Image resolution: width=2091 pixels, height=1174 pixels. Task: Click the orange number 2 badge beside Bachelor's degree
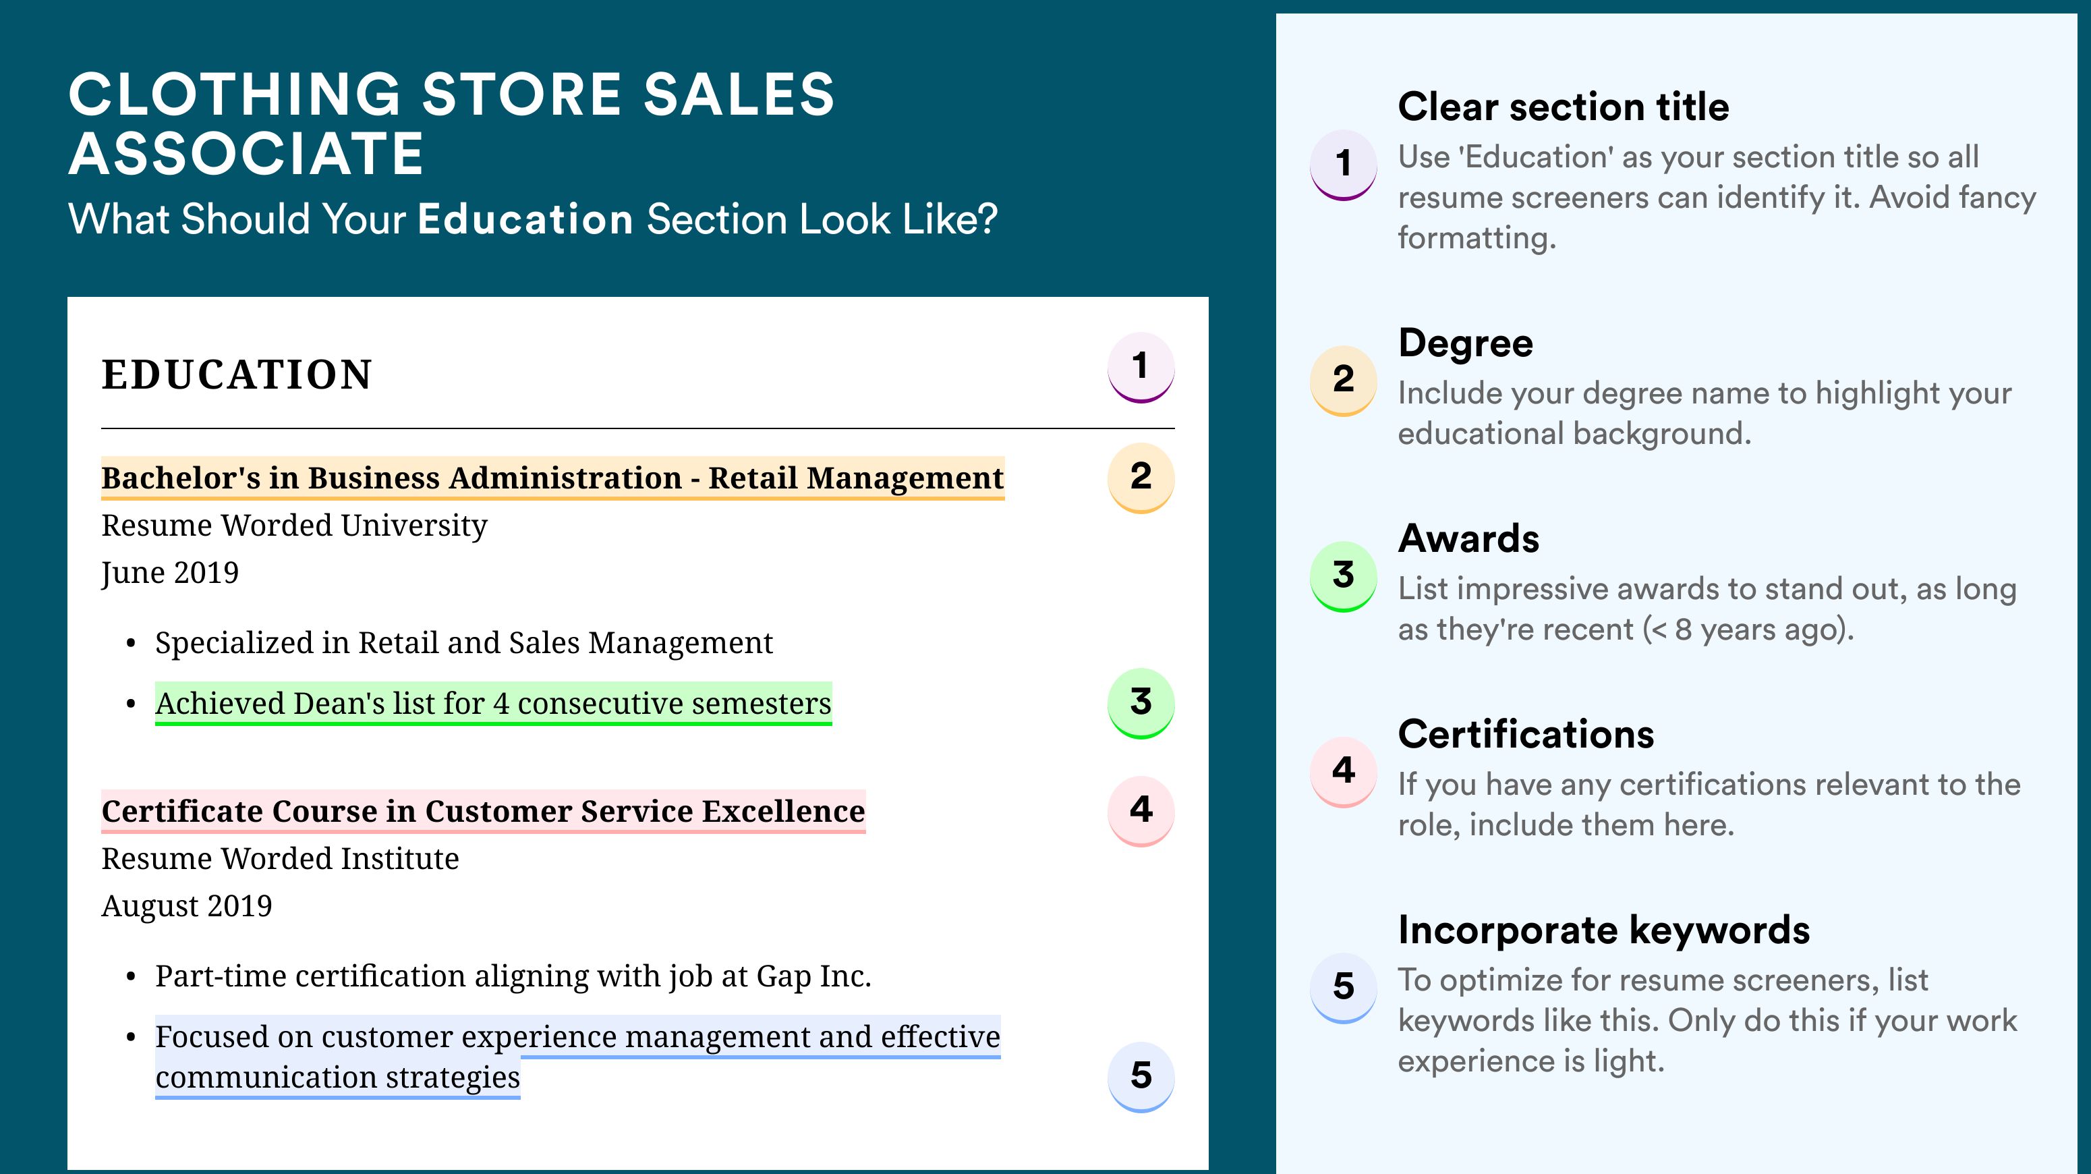click(1141, 478)
